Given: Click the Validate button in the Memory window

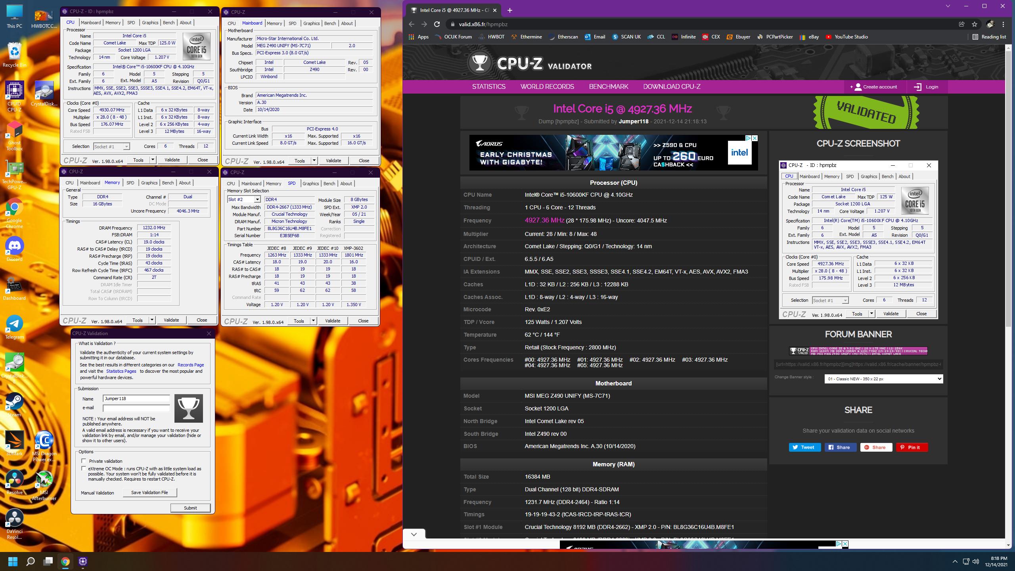Looking at the screenshot, I should [x=171, y=320].
